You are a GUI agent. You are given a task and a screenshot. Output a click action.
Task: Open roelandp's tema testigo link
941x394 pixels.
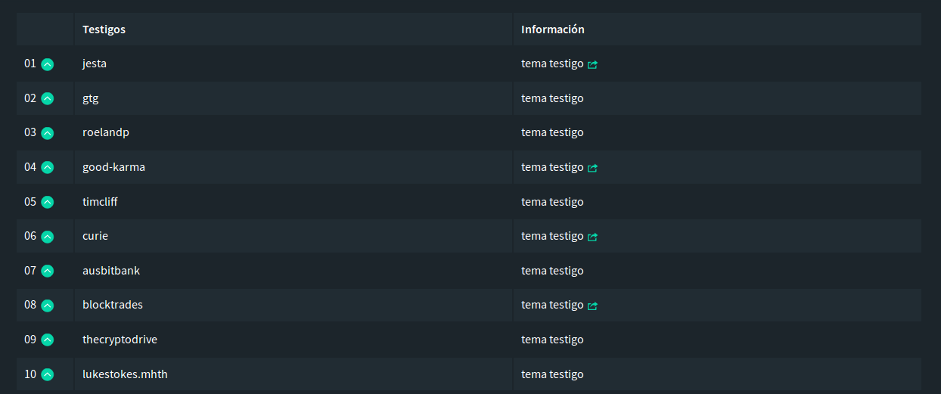(552, 132)
